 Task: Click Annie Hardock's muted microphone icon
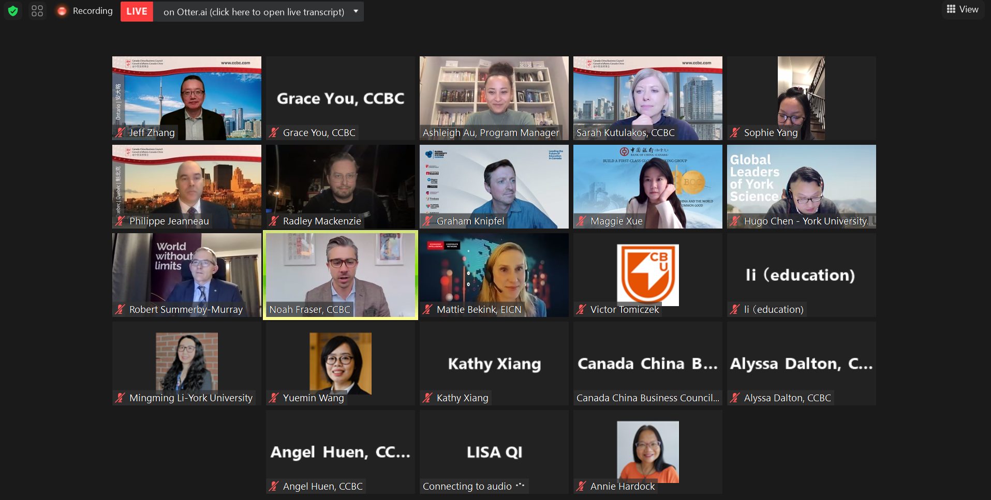(x=581, y=486)
